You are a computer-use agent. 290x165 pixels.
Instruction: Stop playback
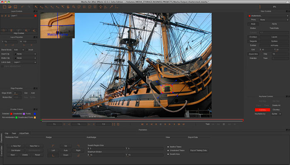point(161,124)
